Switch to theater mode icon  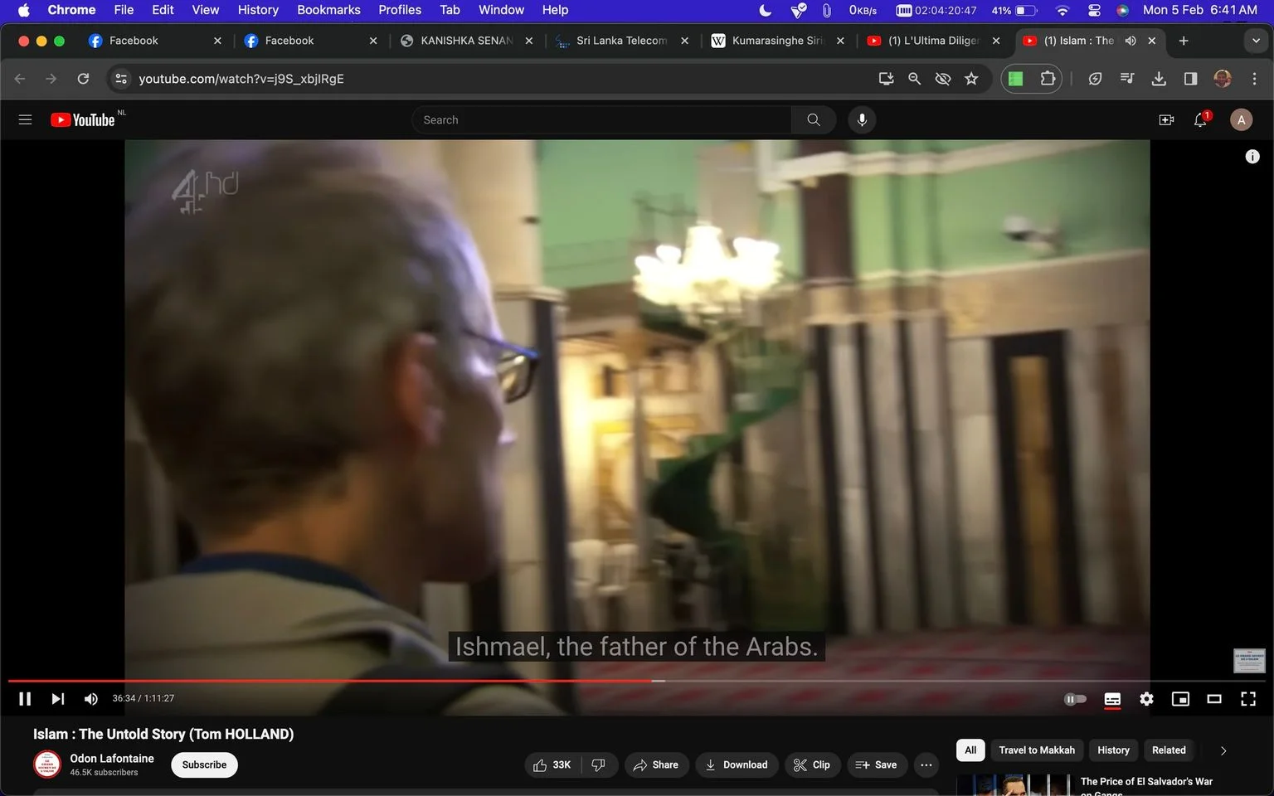(1214, 699)
